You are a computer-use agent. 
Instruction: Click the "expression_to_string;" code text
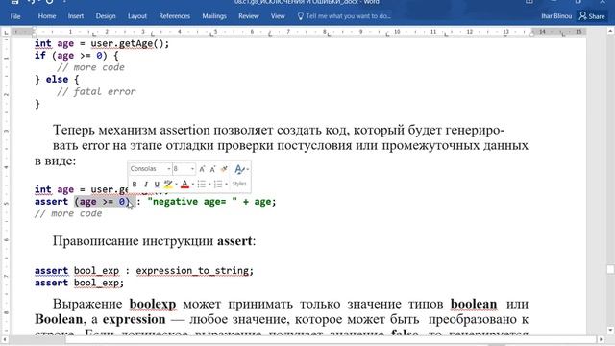click(194, 271)
